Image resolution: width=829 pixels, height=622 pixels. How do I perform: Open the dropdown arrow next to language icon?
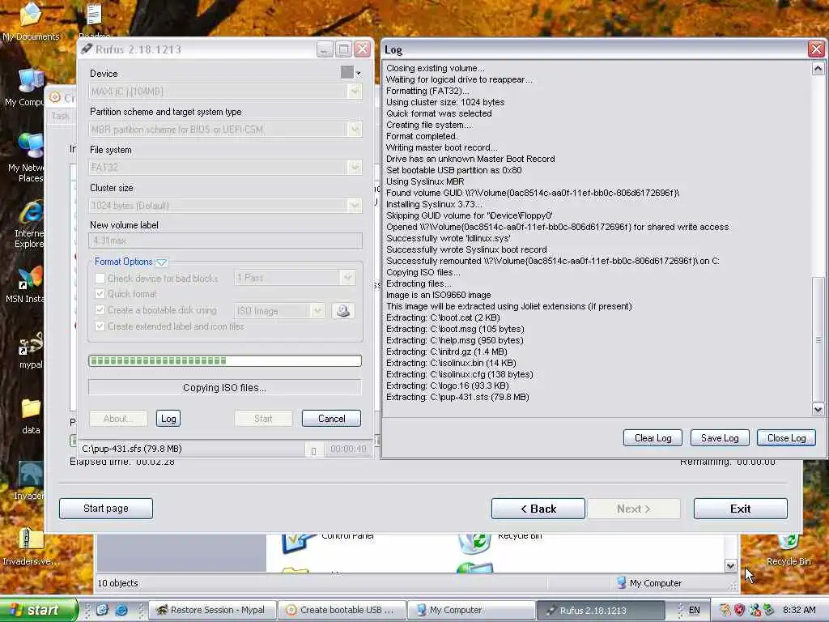[359, 73]
